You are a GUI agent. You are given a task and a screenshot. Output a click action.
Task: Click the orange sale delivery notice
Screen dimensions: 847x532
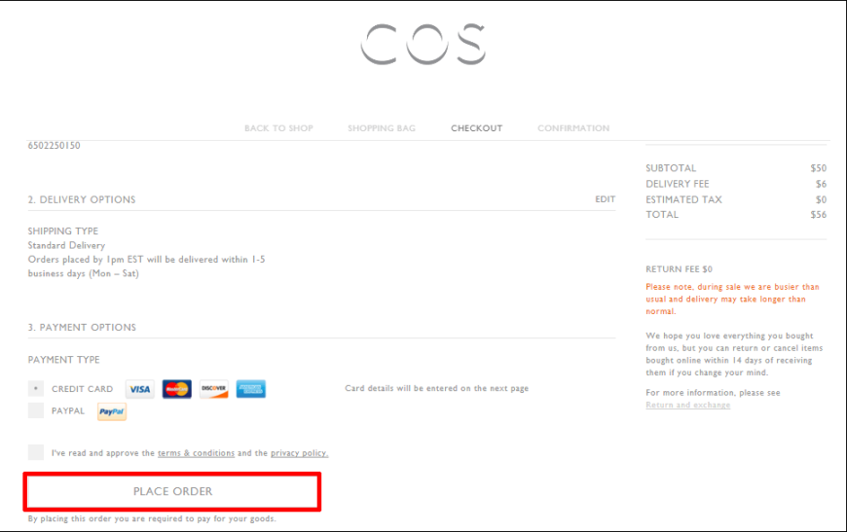point(732,299)
